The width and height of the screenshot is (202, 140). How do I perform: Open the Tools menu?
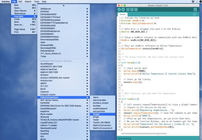(37, 2)
